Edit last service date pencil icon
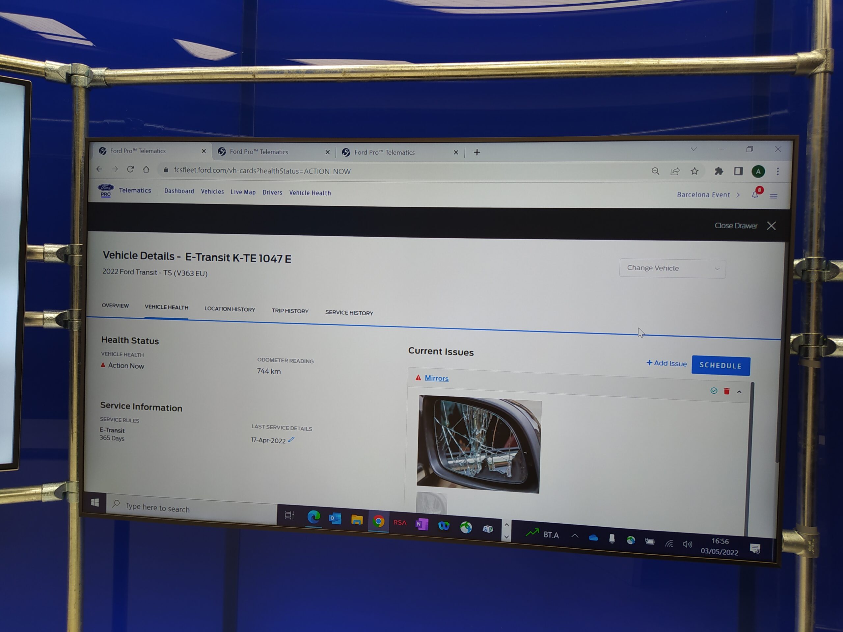The image size is (843, 632). tap(291, 440)
